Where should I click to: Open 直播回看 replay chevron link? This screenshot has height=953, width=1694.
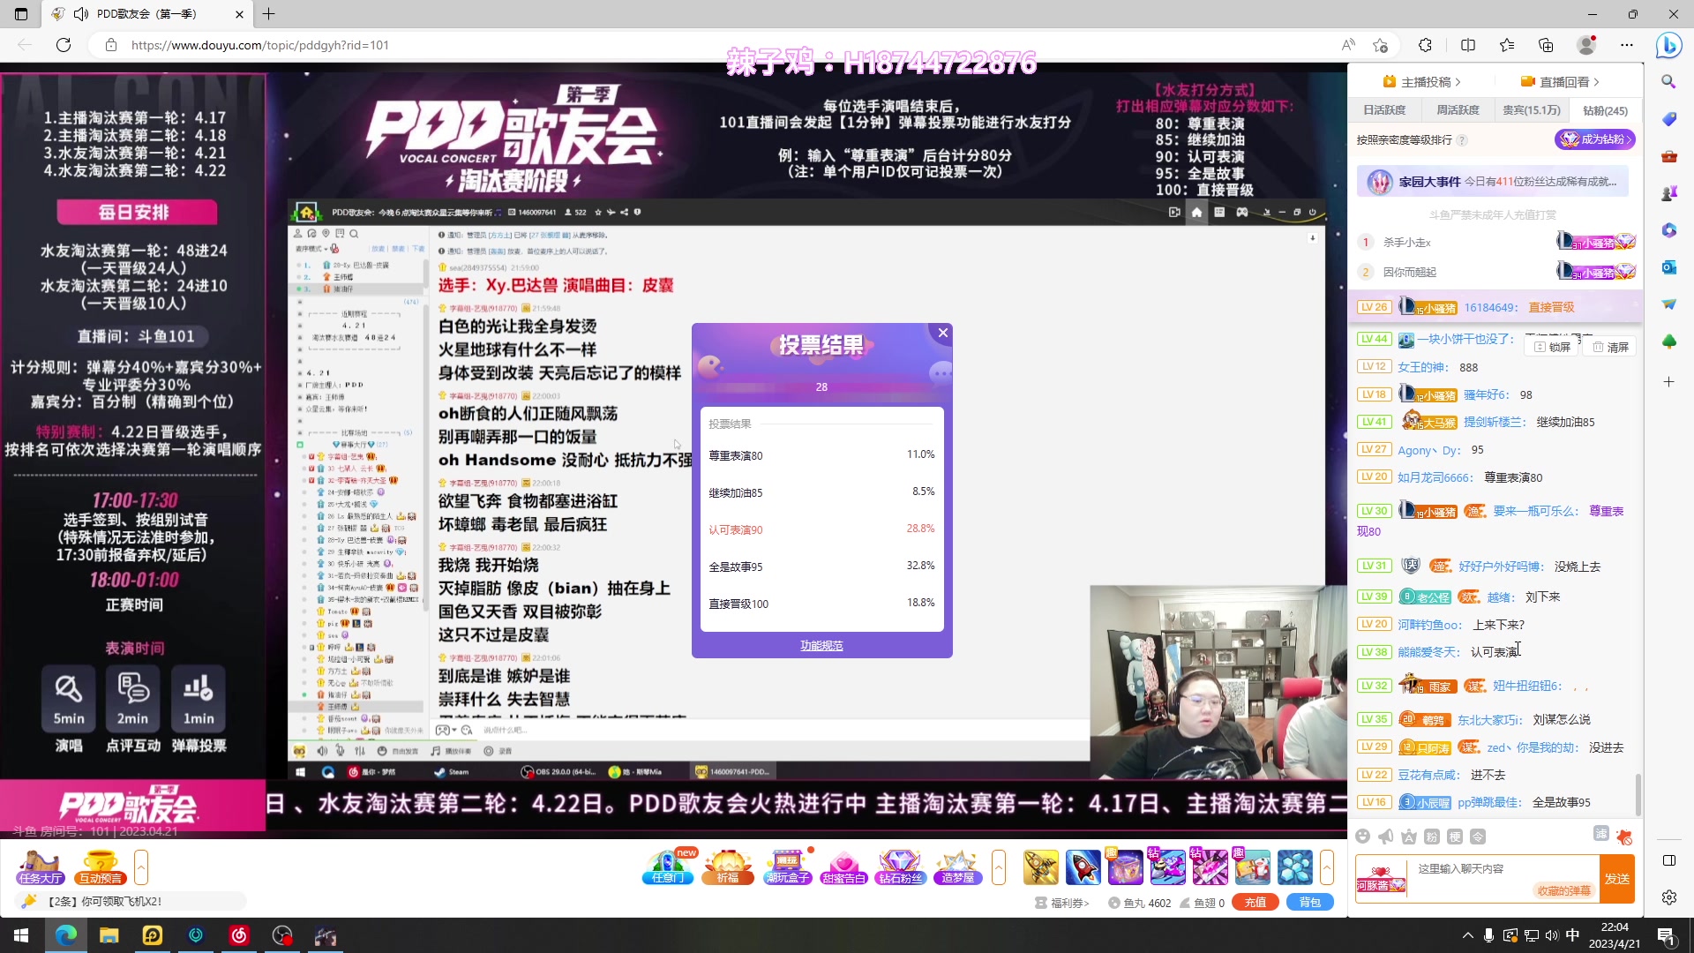(x=1560, y=82)
